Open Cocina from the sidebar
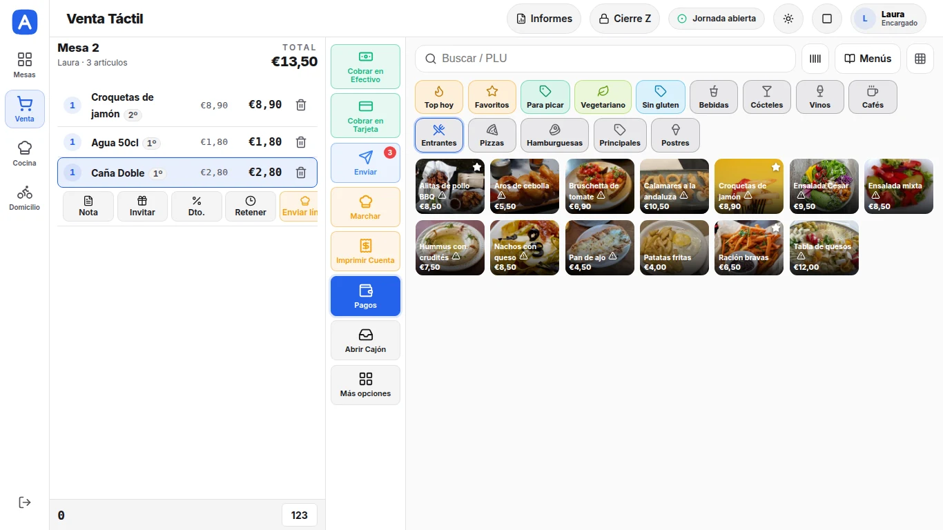Screen dimensions: 943x530 point(25,153)
